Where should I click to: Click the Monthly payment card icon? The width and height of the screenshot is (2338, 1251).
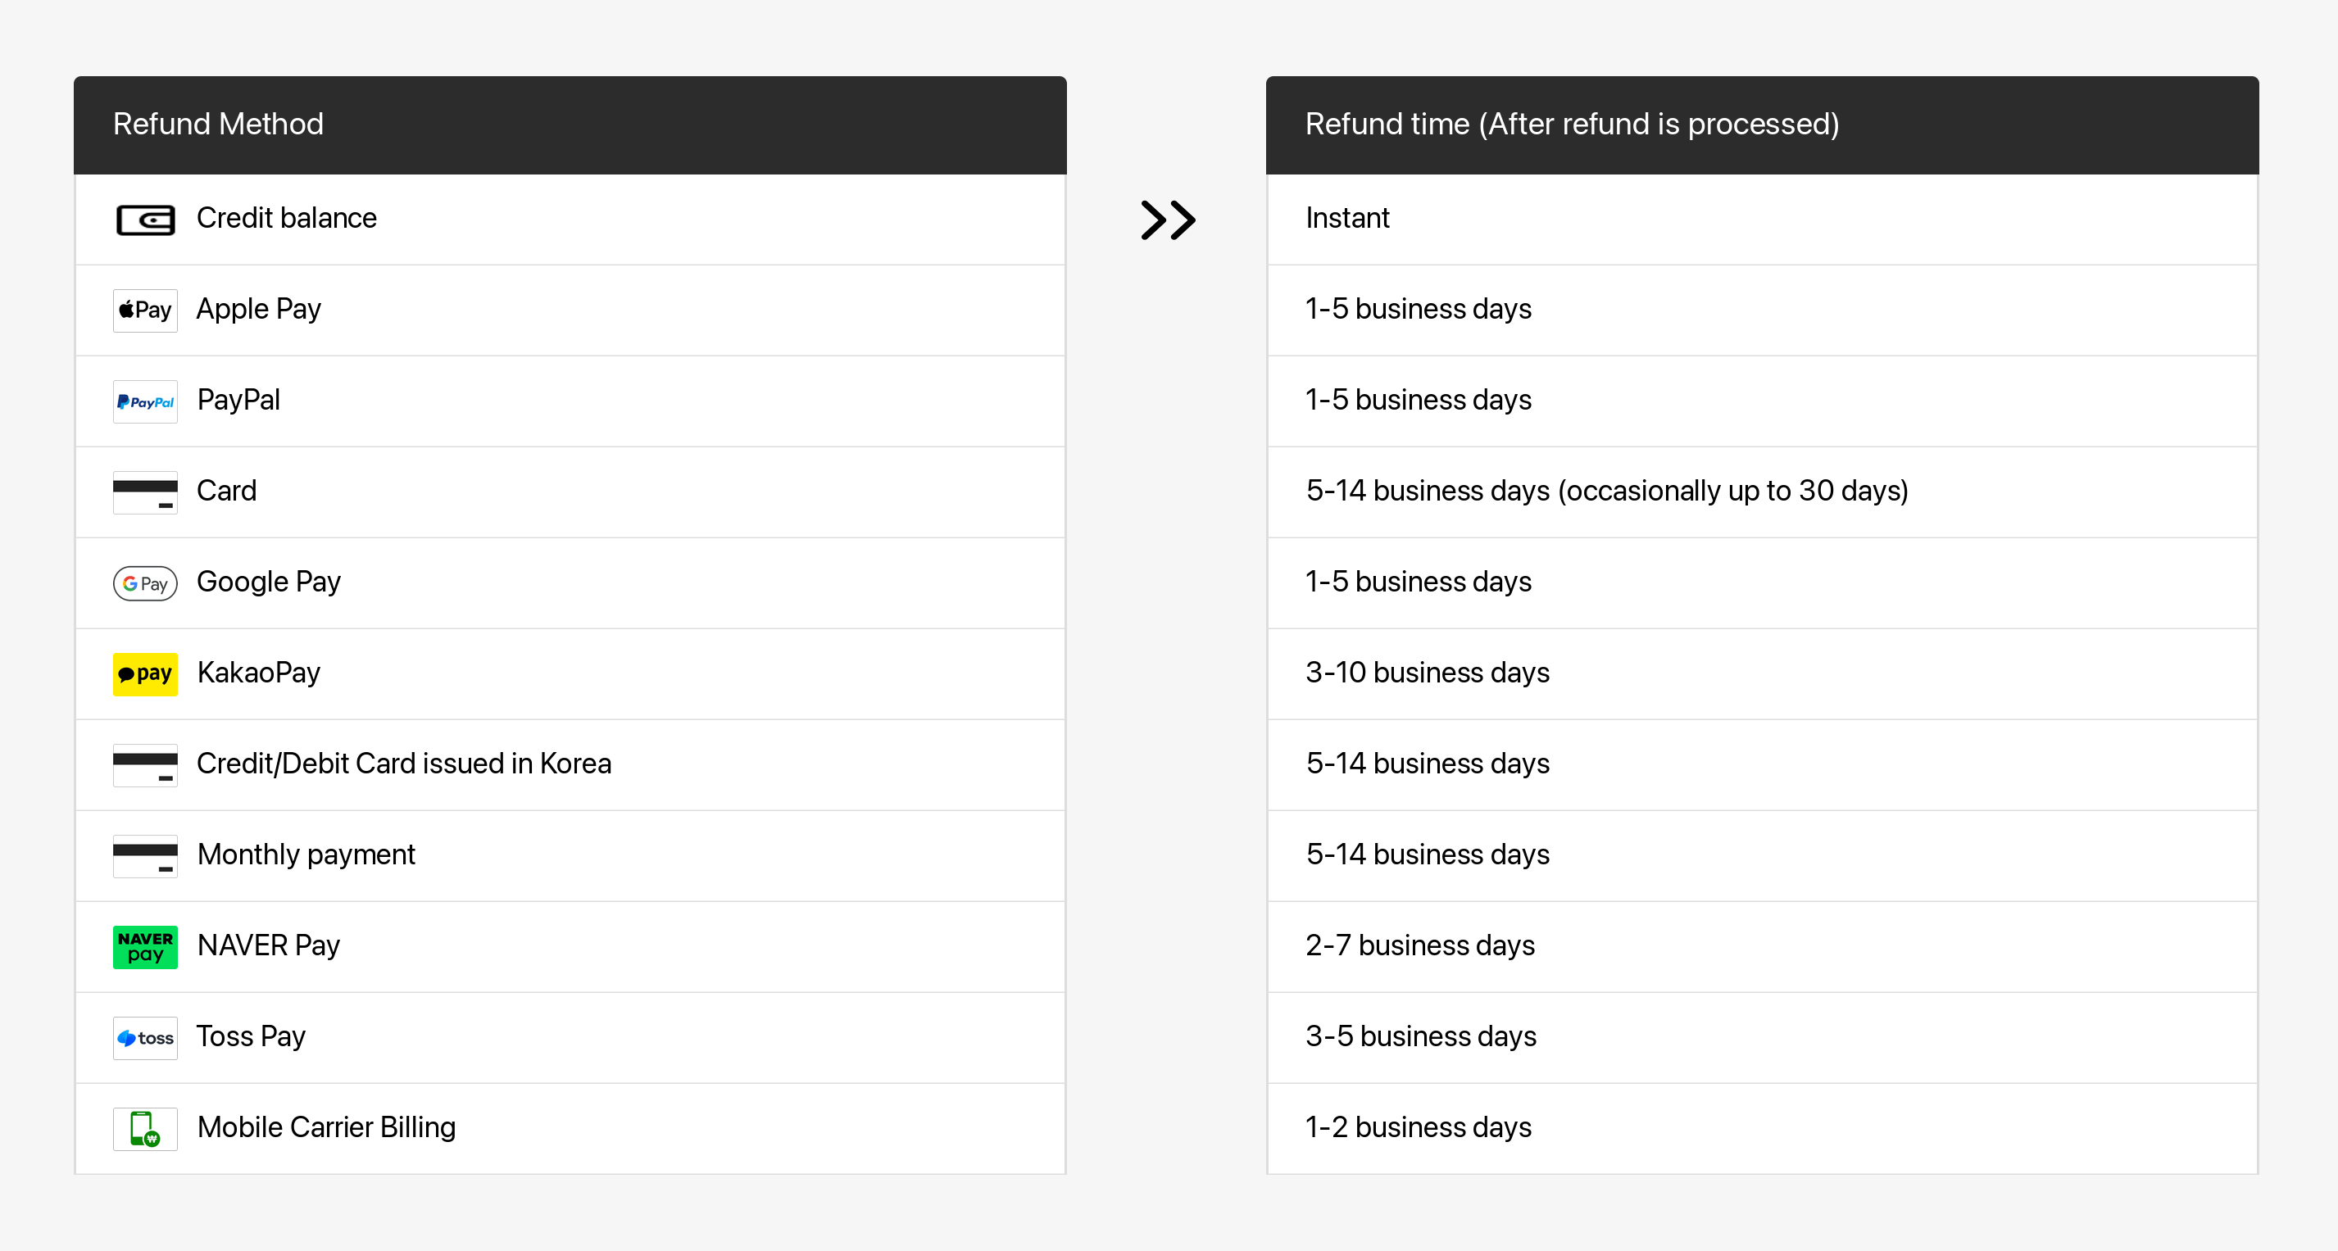pos(145,855)
